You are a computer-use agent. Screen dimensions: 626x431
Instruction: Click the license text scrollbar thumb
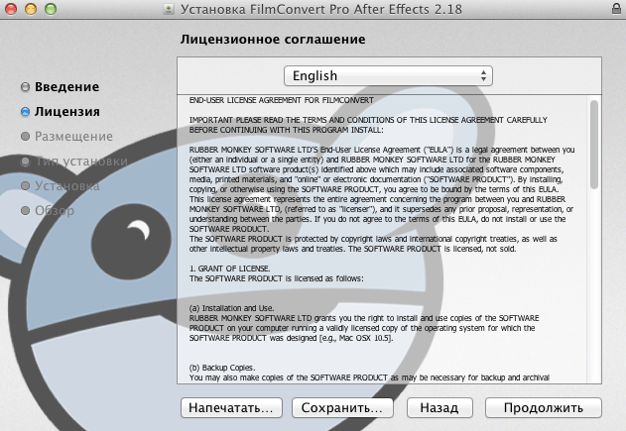tap(594, 145)
